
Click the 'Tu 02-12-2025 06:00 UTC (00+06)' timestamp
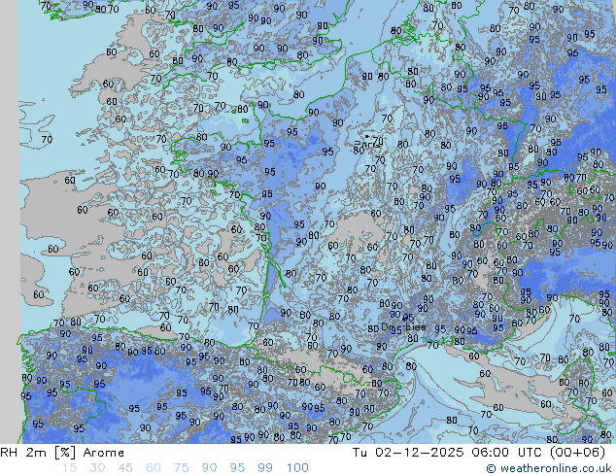point(478,453)
